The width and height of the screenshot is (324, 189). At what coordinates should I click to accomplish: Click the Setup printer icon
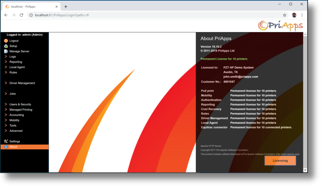(6, 46)
